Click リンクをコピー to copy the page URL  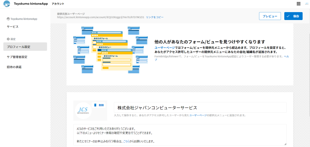tap(155, 17)
